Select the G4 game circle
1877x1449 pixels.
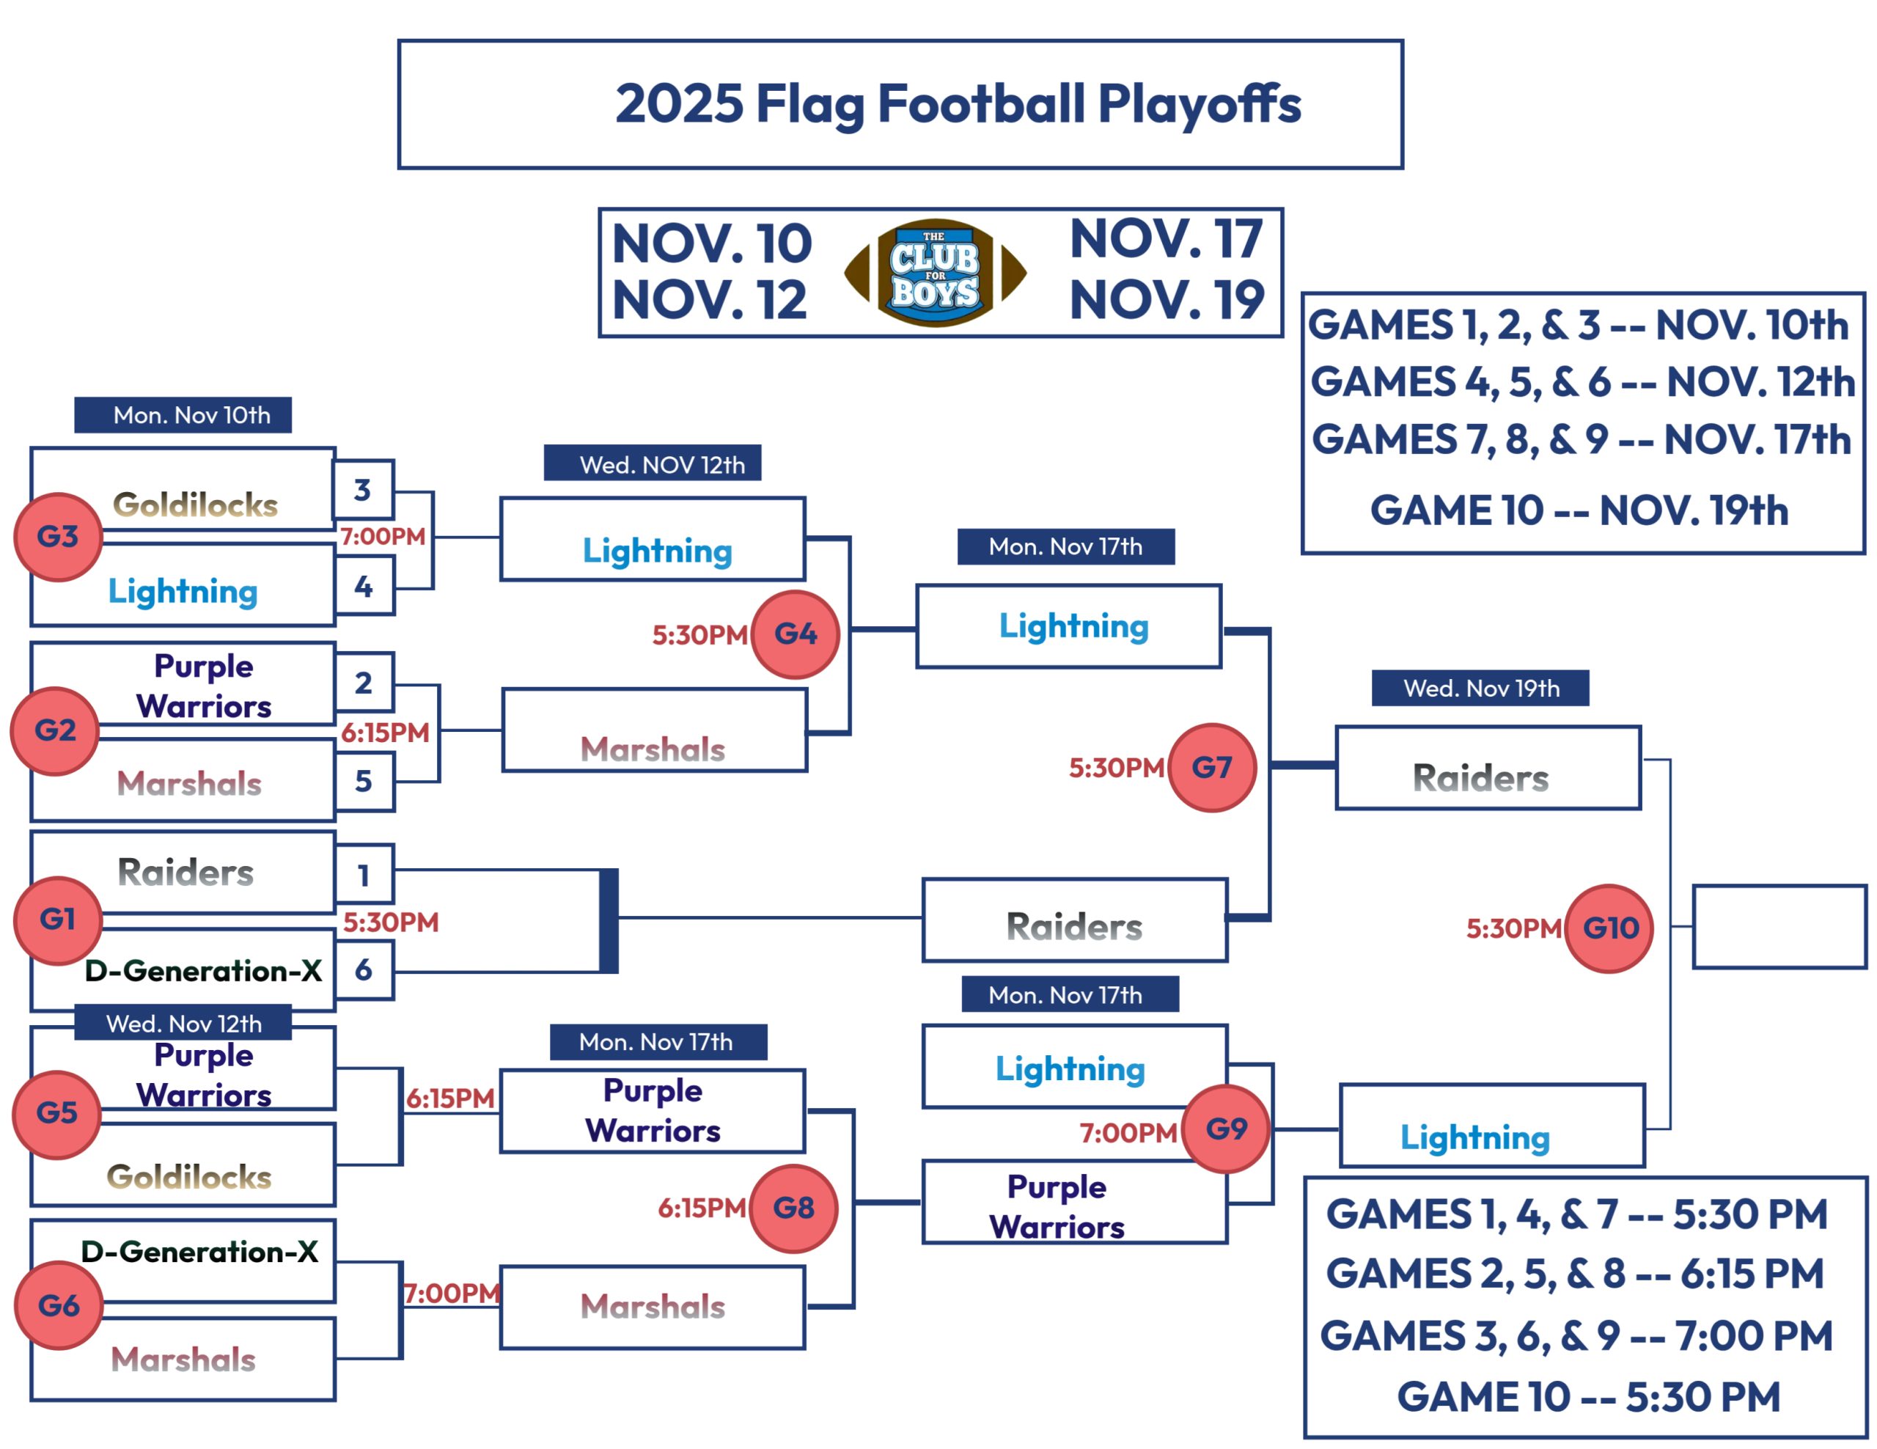[x=795, y=634]
